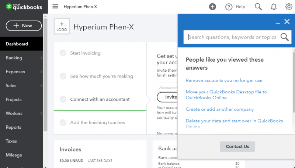Image resolution: width=295 pixels, height=168 pixels.
Task: Open the settings gear
Action: tap(289, 7)
